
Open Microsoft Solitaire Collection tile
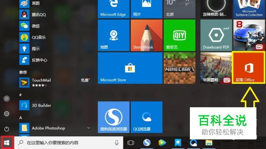click(x=249, y=9)
